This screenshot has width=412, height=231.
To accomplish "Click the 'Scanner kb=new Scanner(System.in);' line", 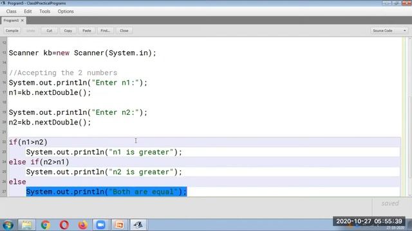I will click(x=82, y=53).
